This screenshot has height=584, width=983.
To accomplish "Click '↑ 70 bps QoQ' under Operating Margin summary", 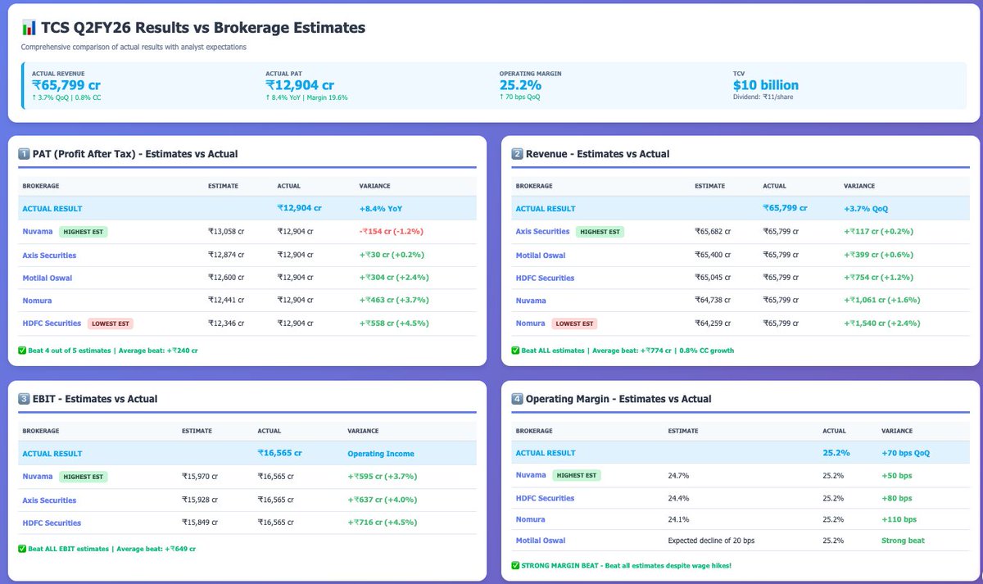I will coord(519,97).
